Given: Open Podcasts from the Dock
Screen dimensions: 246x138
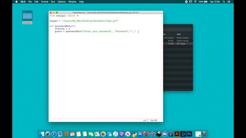Looking at the screenshot, I should coord(121,134).
